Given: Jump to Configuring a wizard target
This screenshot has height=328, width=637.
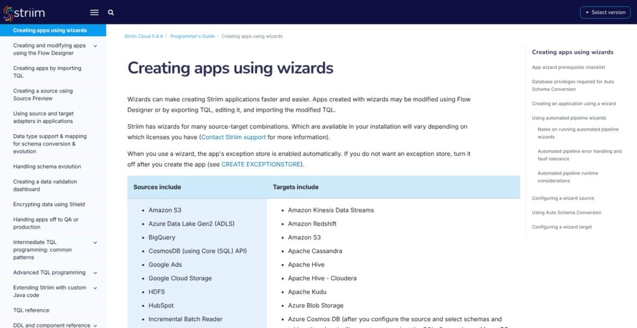Looking at the screenshot, I should 562,227.
